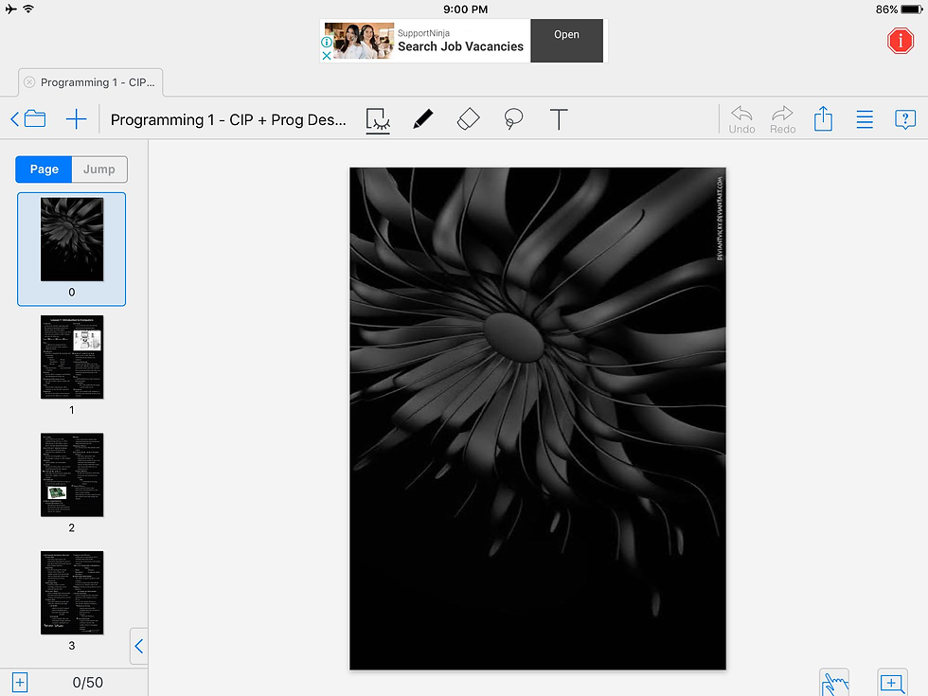The image size is (928, 696).
Task: Switch to the Jump tab in sidebar
Action: [98, 170]
